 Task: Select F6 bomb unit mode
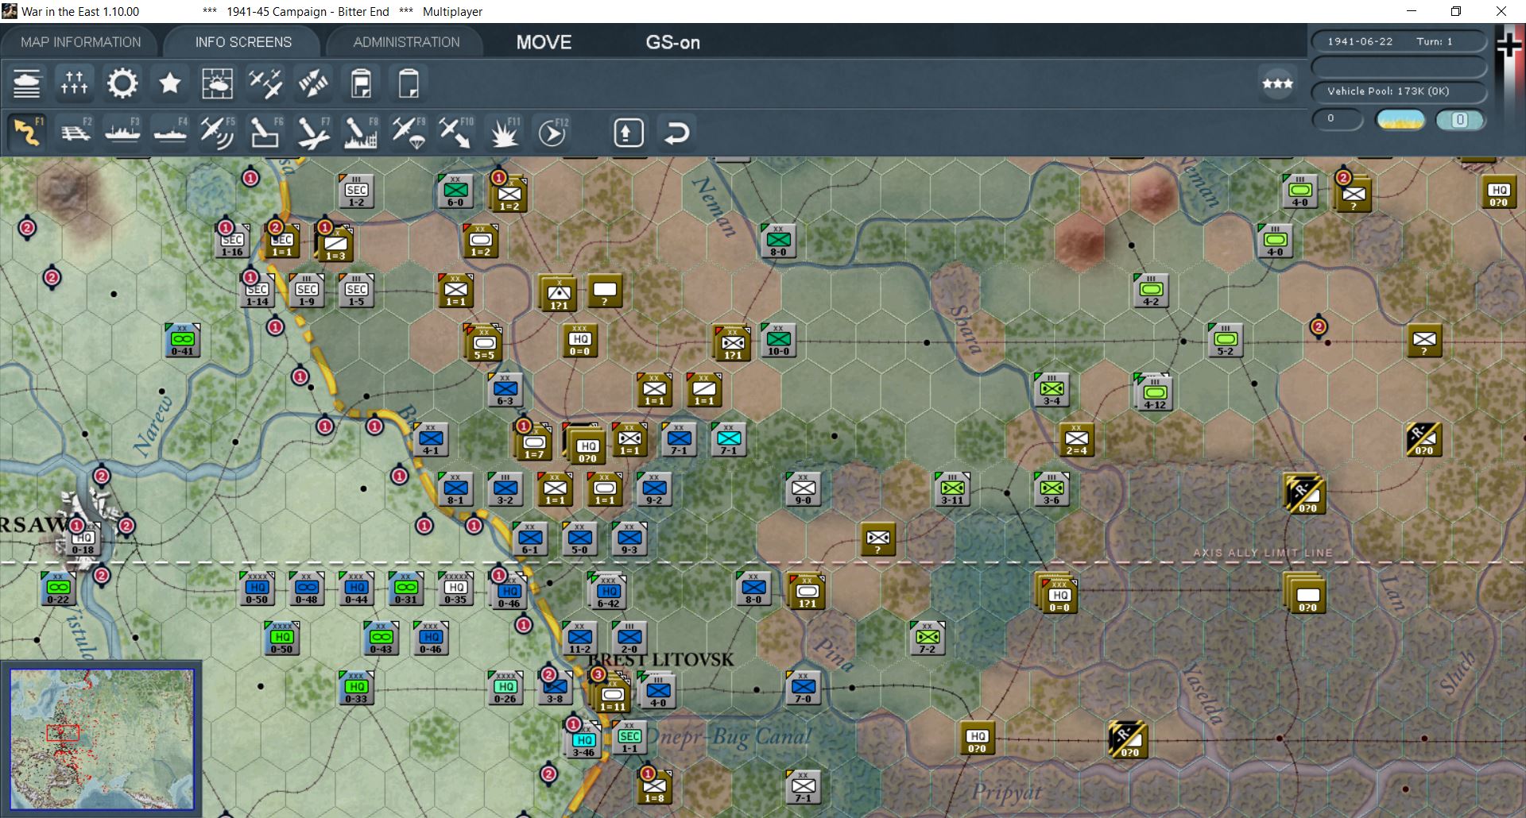[x=265, y=133]
